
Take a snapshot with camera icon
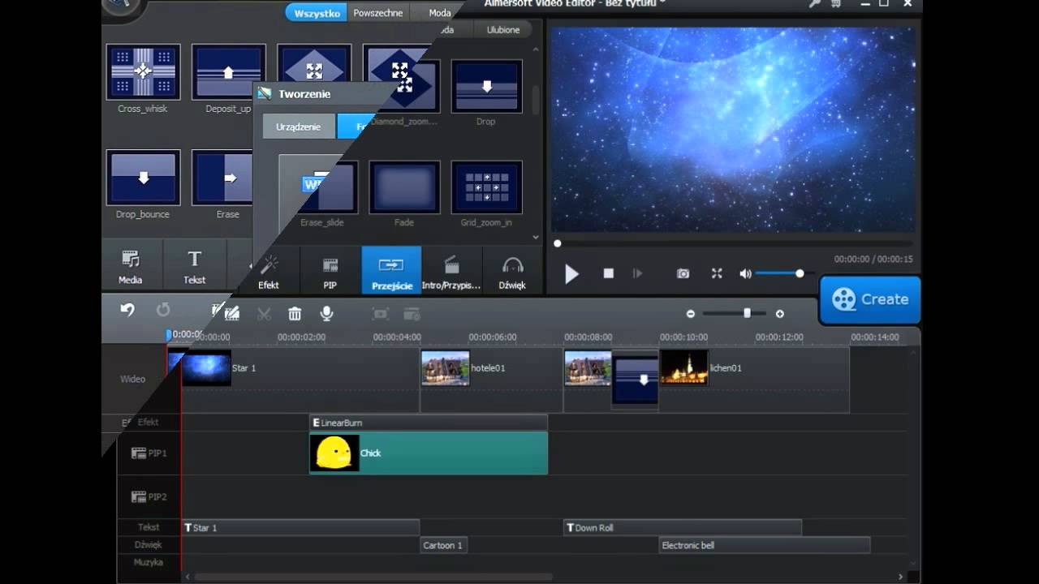pyautogui.click(x=683, y=274)
